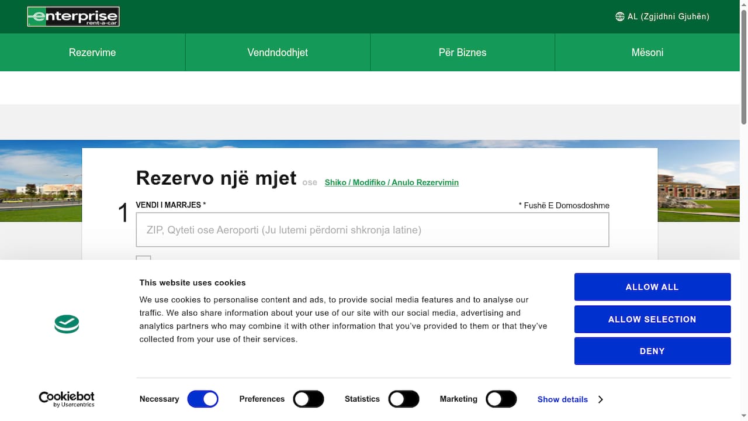The image size is (748, 421).
Task: Enable the Marketing cookies toggle
Action: pyautogui.click(x=501, y=399)
